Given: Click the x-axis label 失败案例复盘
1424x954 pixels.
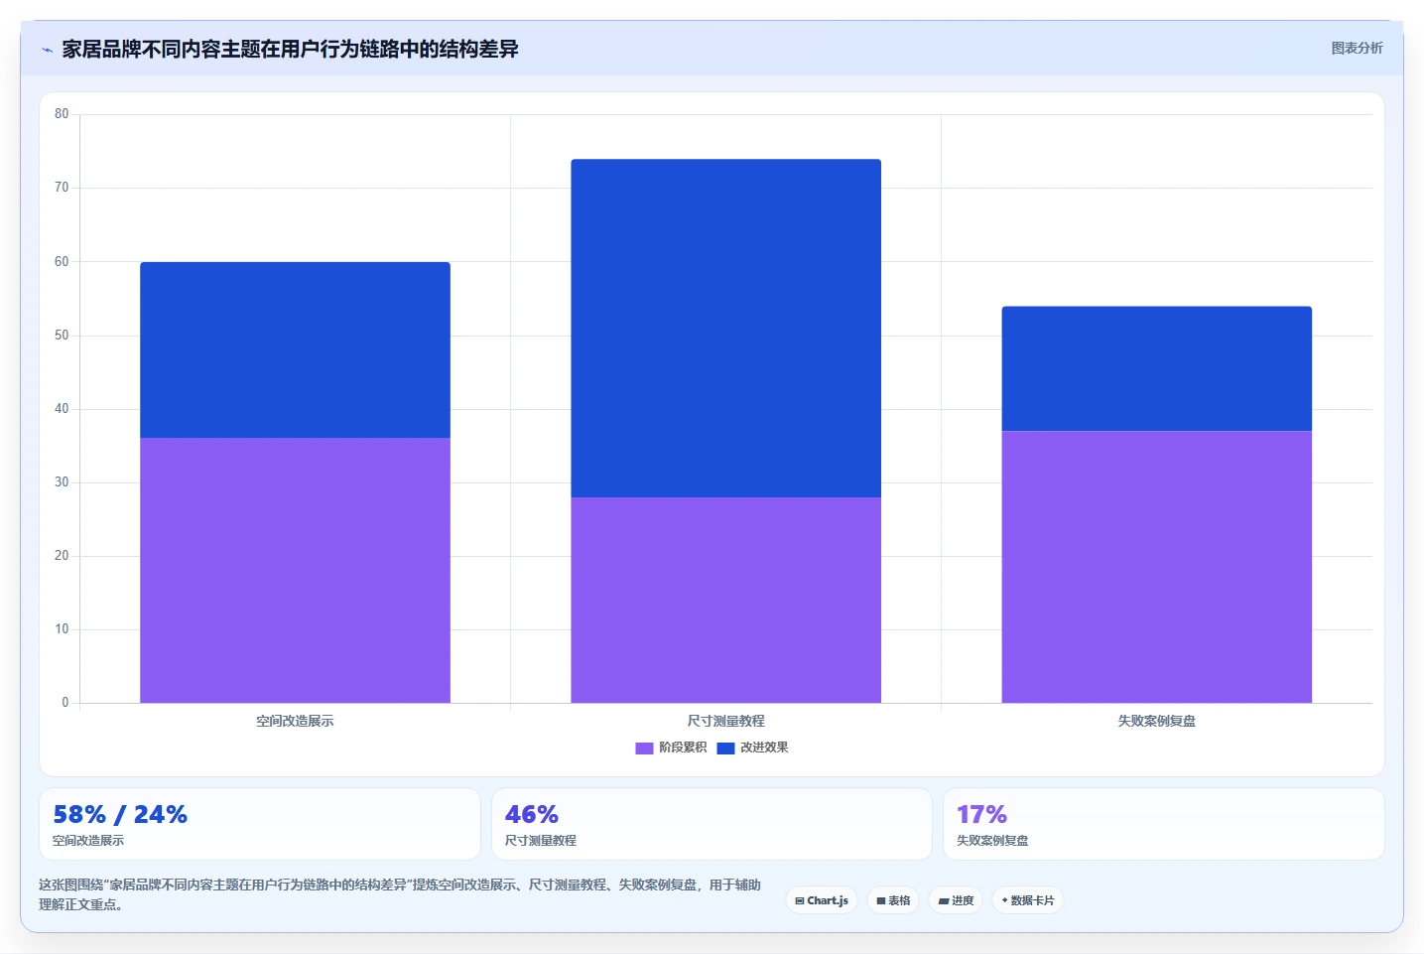Looking at the screenshot, I should tap(1156, 721).
